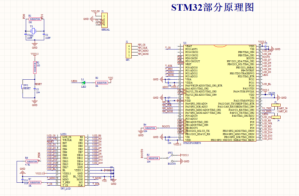
Task: Select resistor R5 near BOOT0
Action: (153, 158)
